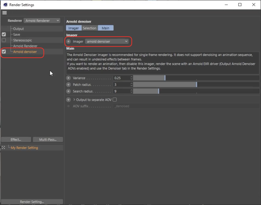Click the Patch radius stepper arrows
This screenshot has height=205, width=261.
[x=131, y=85]
